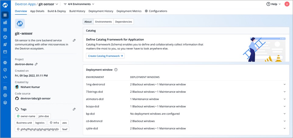Open the four-pane window icon in sidebar
Image resolution: width=293 pixels, height=138 pixels.
pos(5,30)
